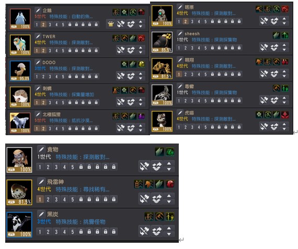Toggle slot 2 on the 企鵝 row

click(43, 25)
